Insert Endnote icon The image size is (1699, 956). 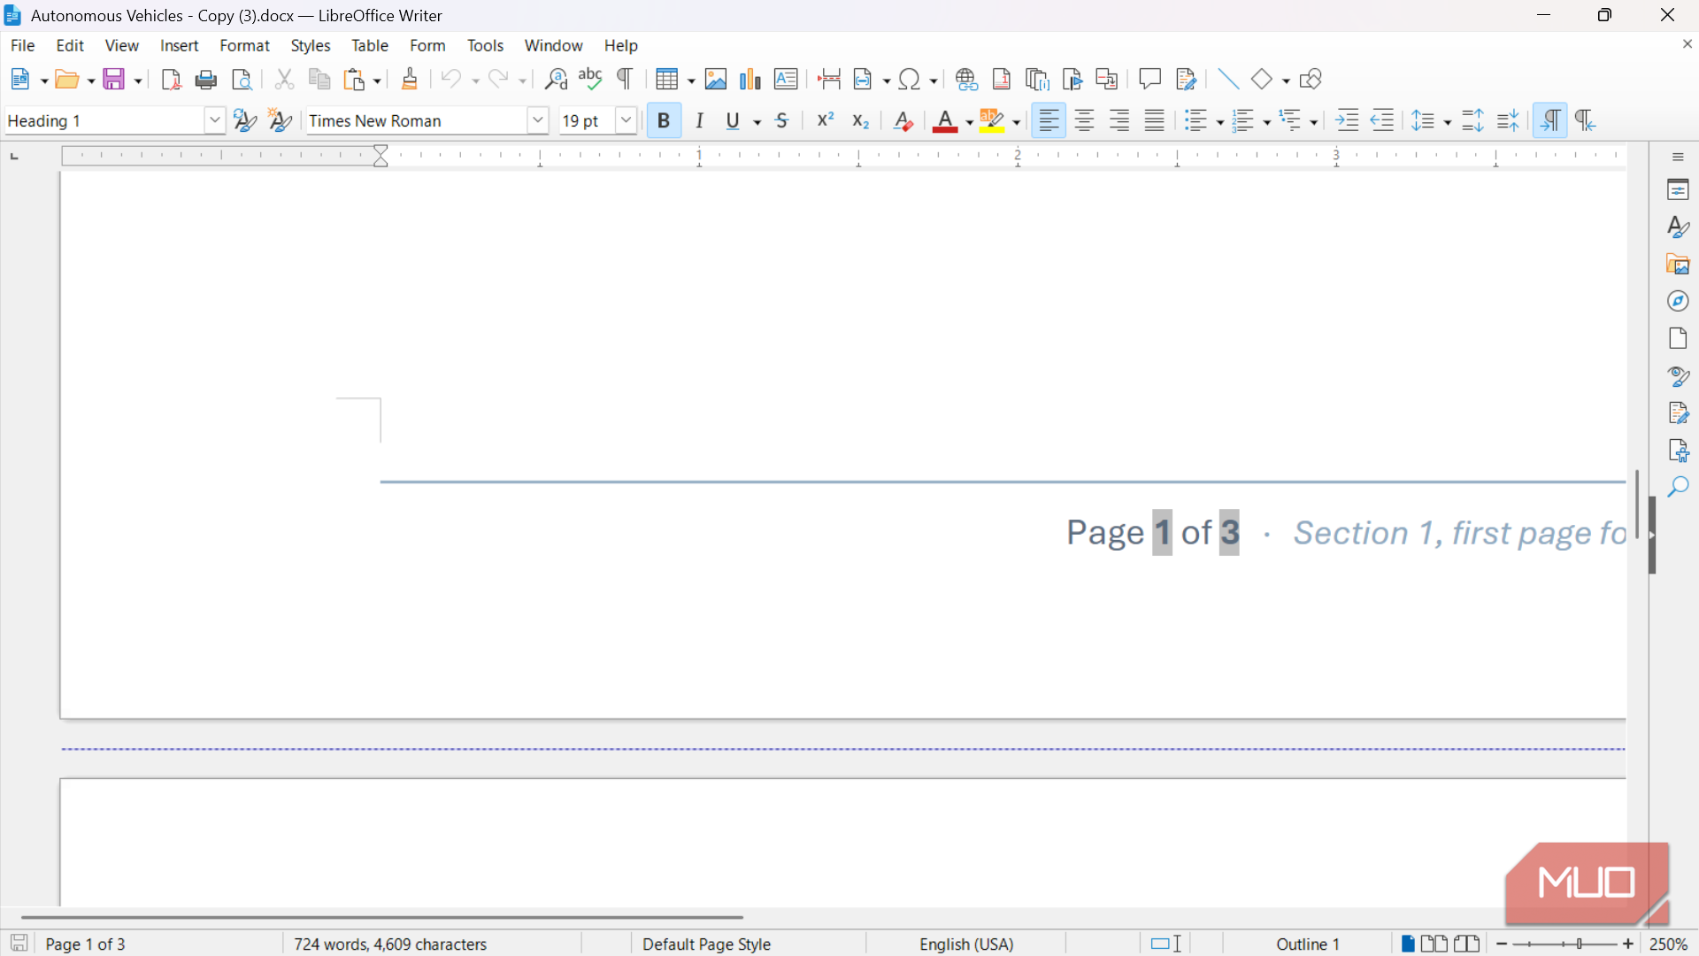coord(1037,80)
